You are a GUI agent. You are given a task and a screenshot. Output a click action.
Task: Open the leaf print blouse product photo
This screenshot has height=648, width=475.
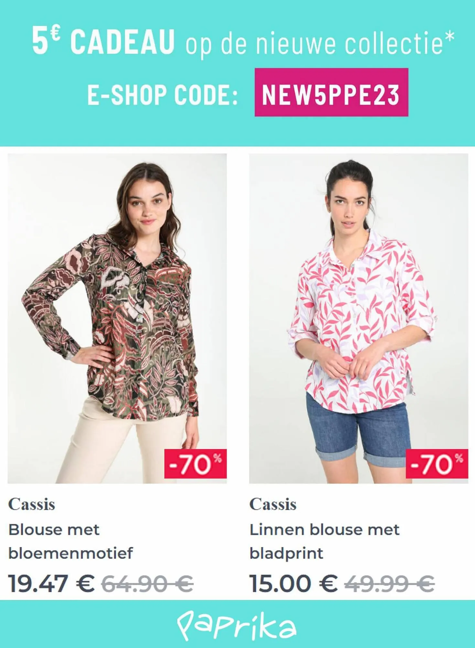click(359, 318)
